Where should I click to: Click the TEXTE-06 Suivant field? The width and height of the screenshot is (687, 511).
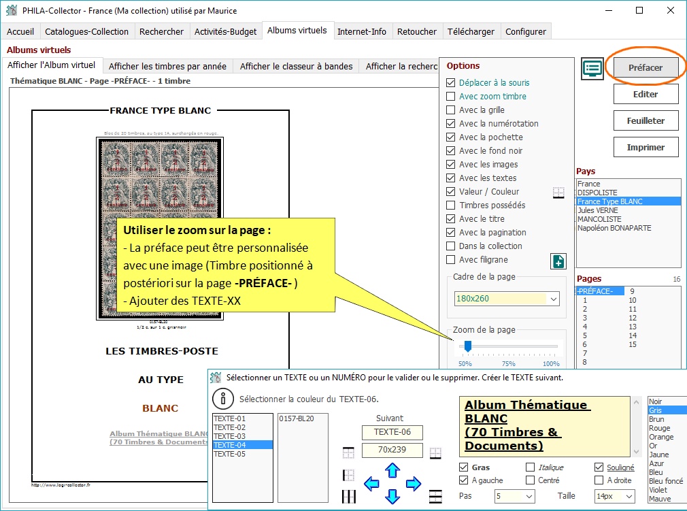[x=392, y=432]
